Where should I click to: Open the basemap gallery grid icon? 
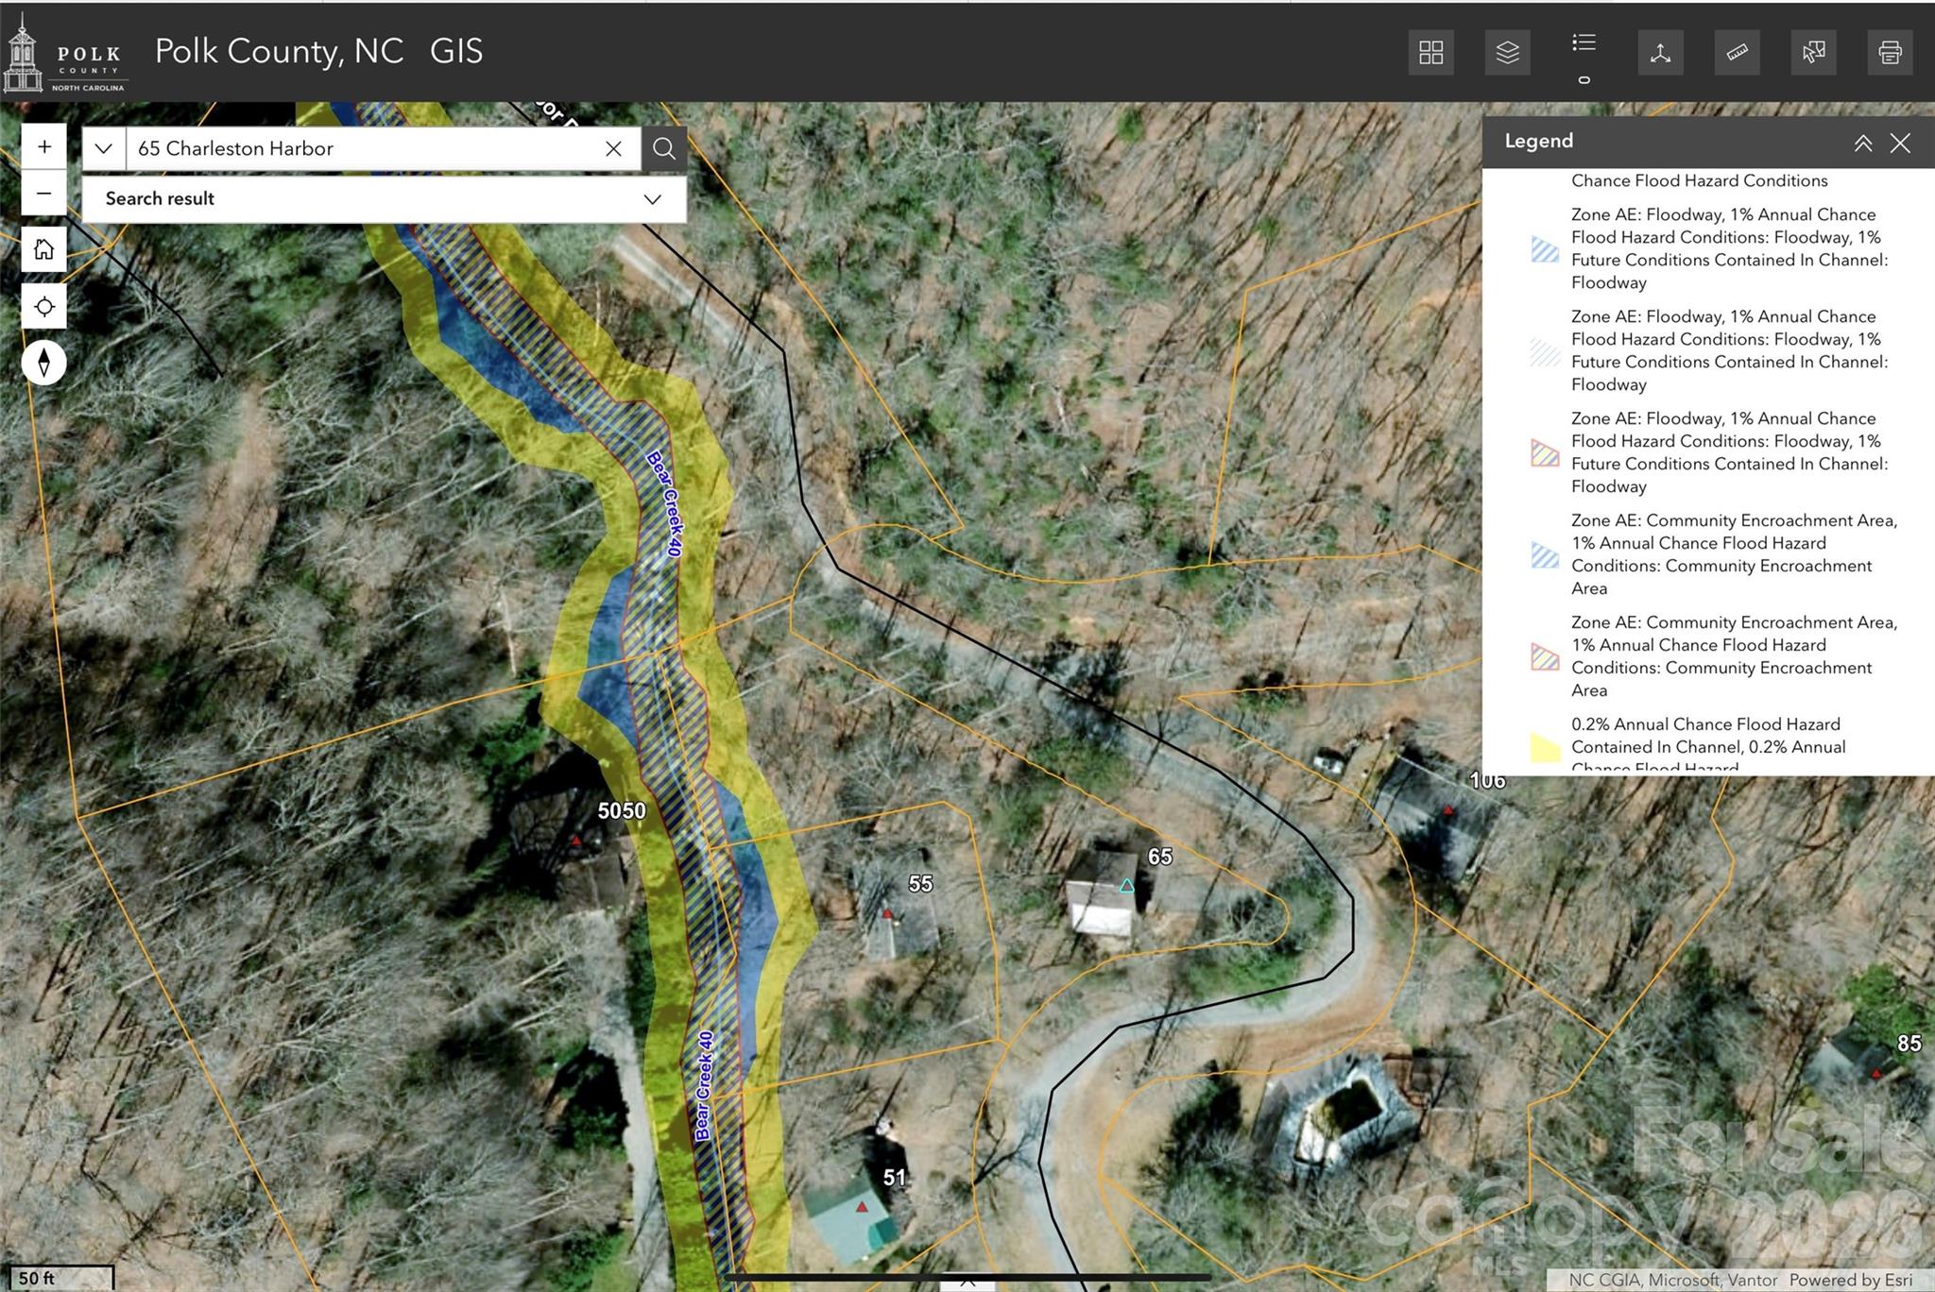(x=1430, y=52)
